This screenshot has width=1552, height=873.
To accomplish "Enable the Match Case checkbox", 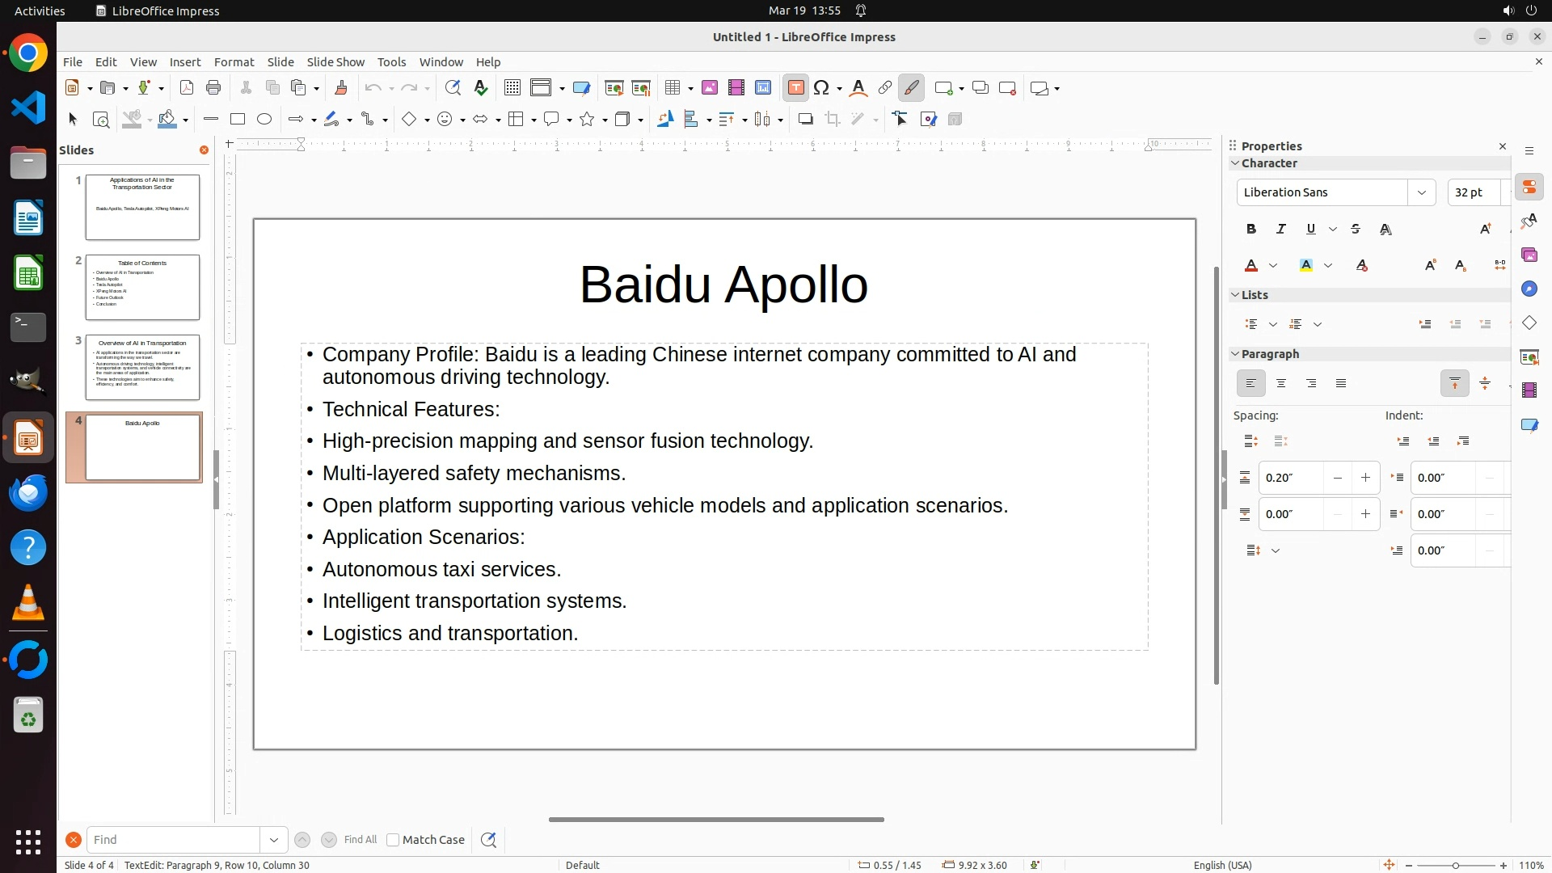I will [393, 840].
